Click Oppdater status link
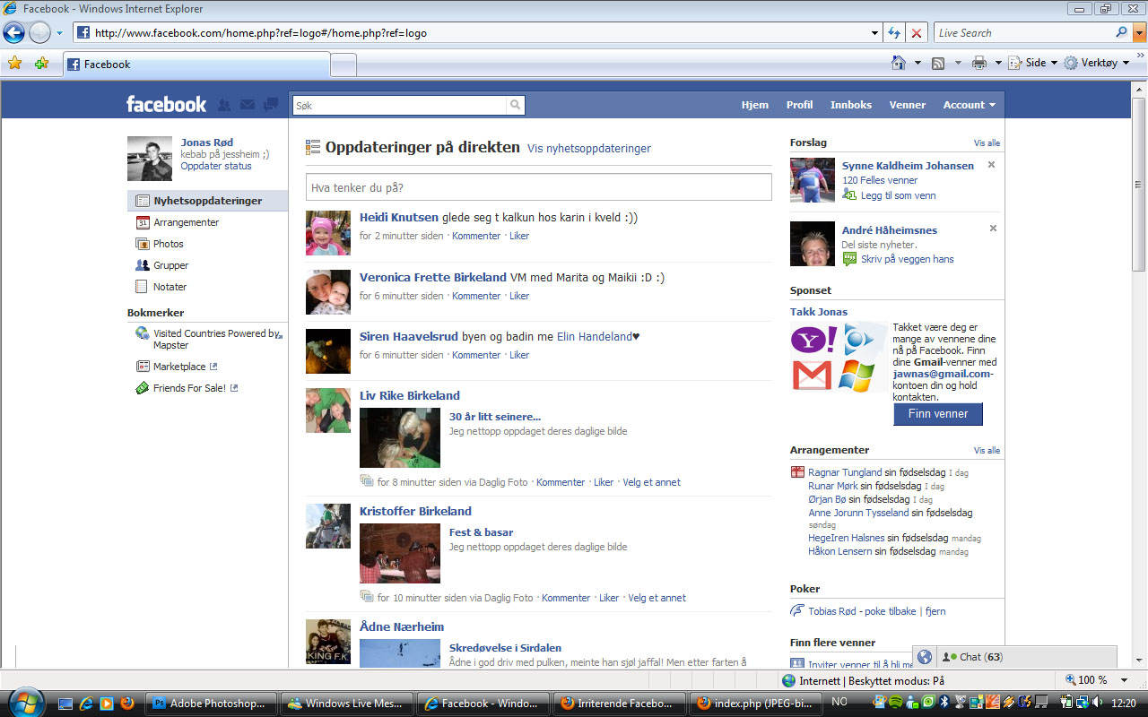 point(216,166)
